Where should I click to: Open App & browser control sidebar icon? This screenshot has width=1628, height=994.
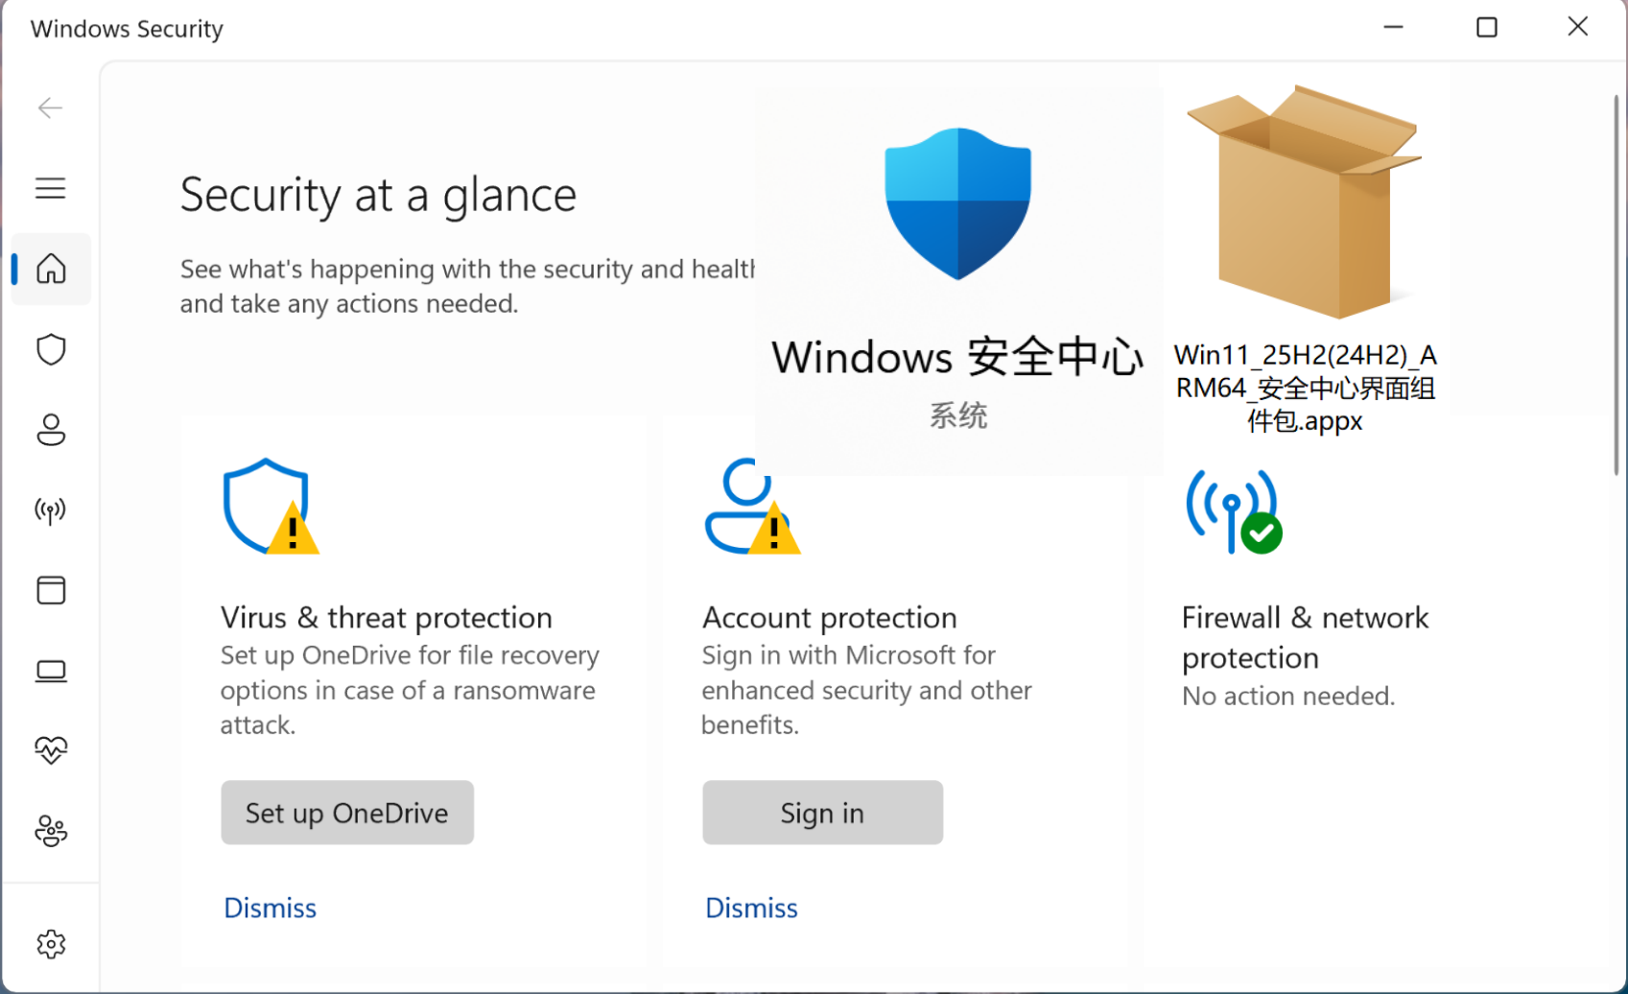51,590
